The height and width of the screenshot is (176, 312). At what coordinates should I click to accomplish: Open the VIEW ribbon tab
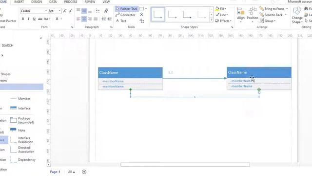tap(106, 2)
